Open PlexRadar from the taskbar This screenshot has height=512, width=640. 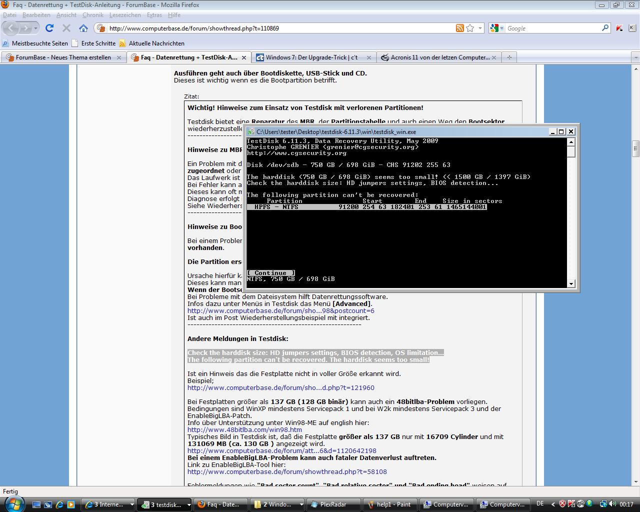coord(333,504)
